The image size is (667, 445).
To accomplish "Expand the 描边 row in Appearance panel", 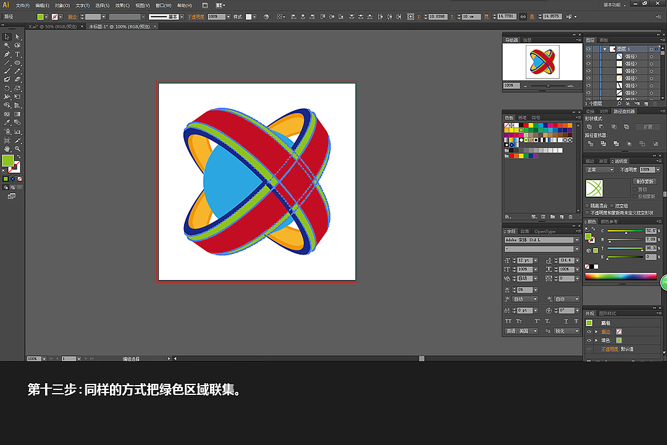I will (597, 332).
